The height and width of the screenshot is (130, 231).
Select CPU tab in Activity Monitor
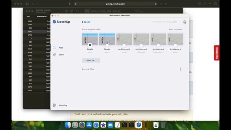87,11
